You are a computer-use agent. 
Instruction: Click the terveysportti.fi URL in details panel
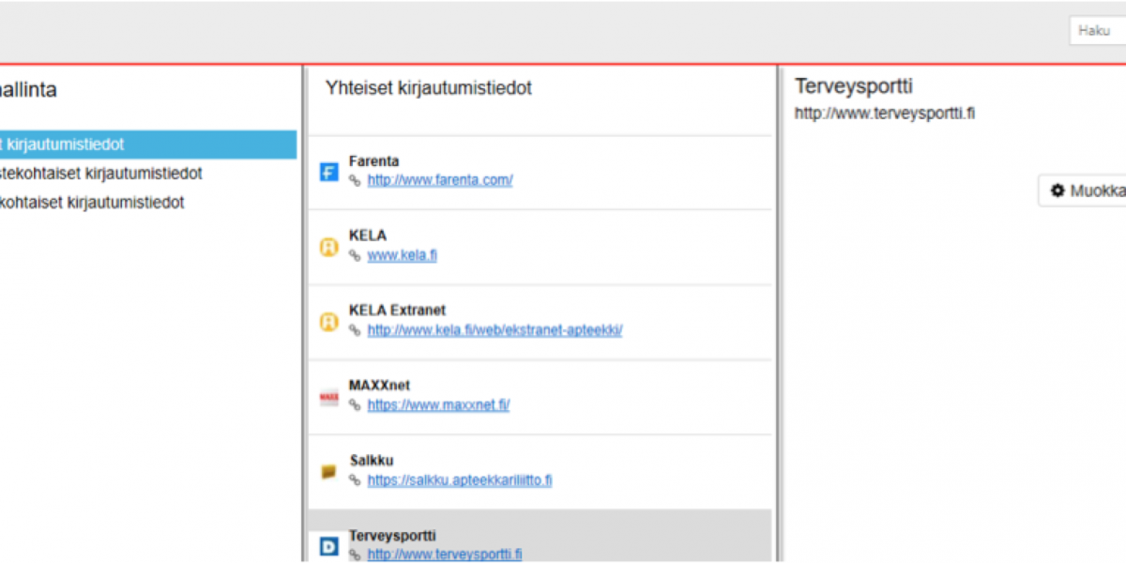[886, 114]
